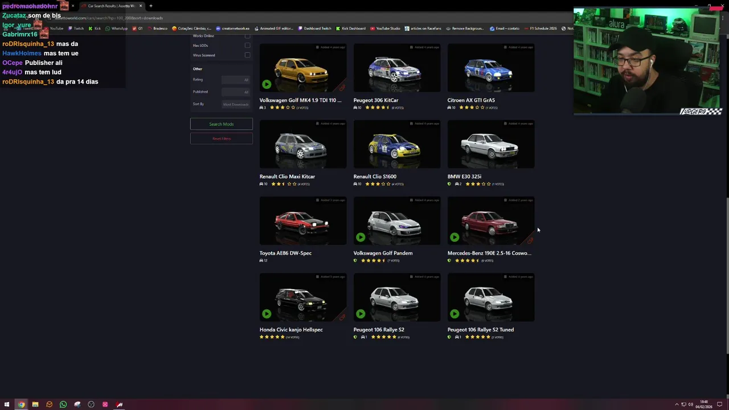The height and width of the screenshot is (410, 729).
Task: Close the Car Search Results tab
Action: (x=141, y=6)
